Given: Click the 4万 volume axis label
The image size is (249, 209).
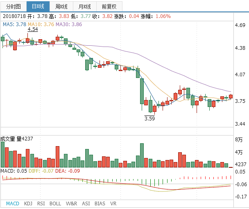Looking at the screenshot, I should [239, 152].
